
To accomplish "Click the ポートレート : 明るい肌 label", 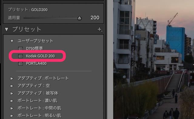I will (39, 116).
